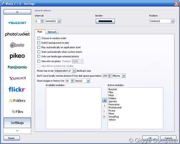This screenshot has height=144, width=180.
Task: Select the Main tab
Action: coord(40,32)
